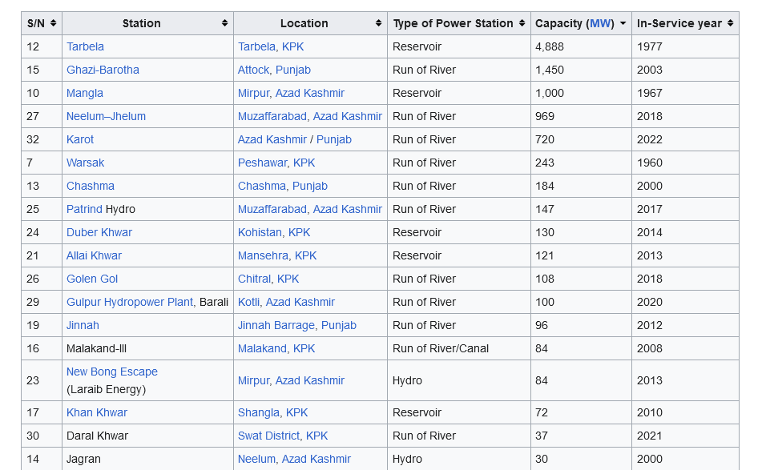Image resolution: width=766 pixels, height=470 pixels.
Task: Select in-service year 2022
Action: (x=650, y=139)
